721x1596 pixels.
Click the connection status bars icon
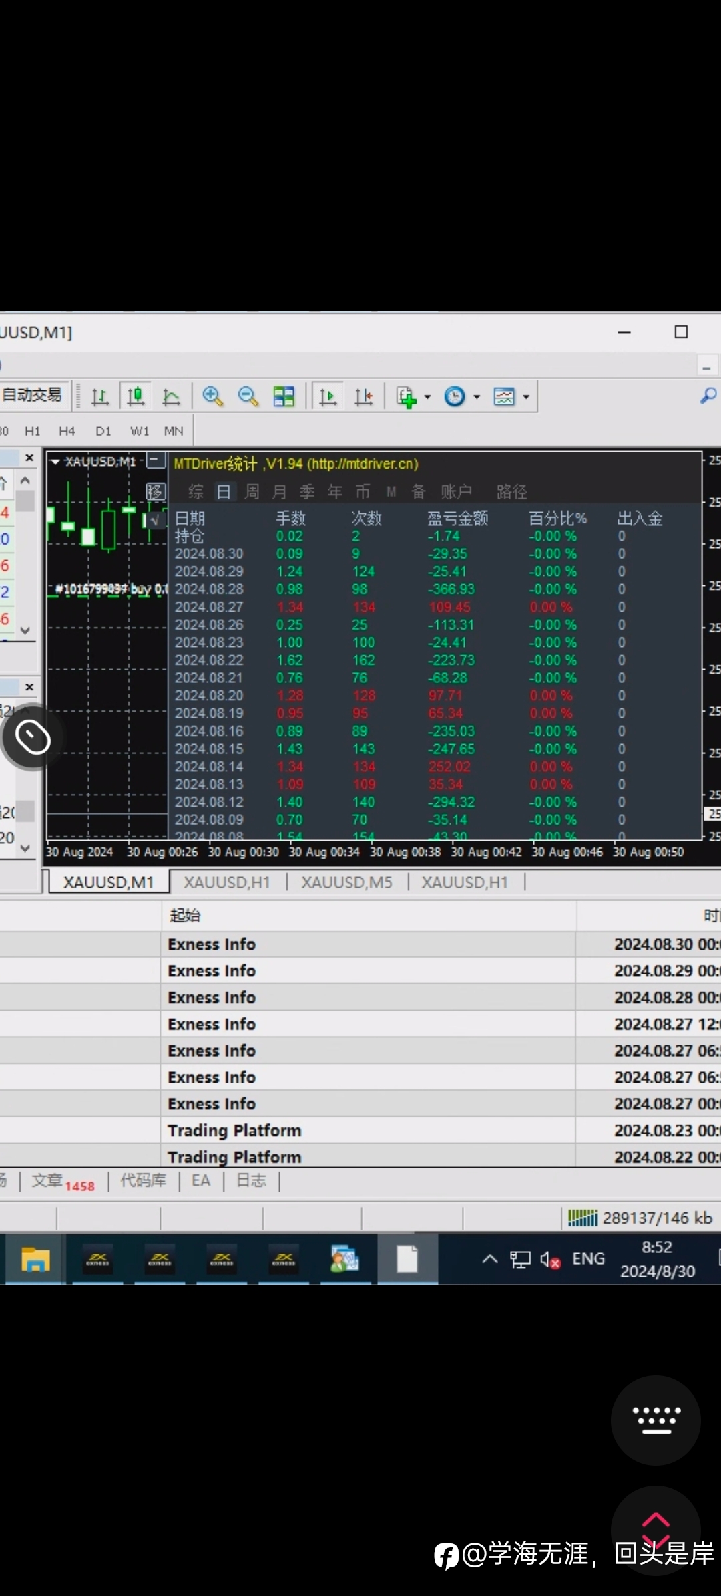pyautogui.click(x=583, y=1218)
